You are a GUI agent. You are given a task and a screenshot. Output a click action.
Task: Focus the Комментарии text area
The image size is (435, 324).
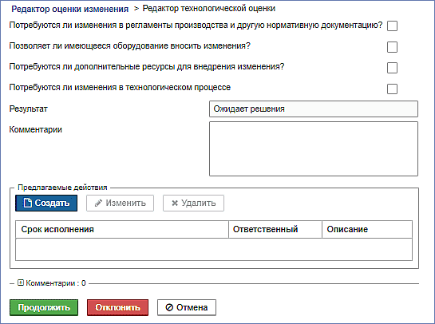pos(314,148)
